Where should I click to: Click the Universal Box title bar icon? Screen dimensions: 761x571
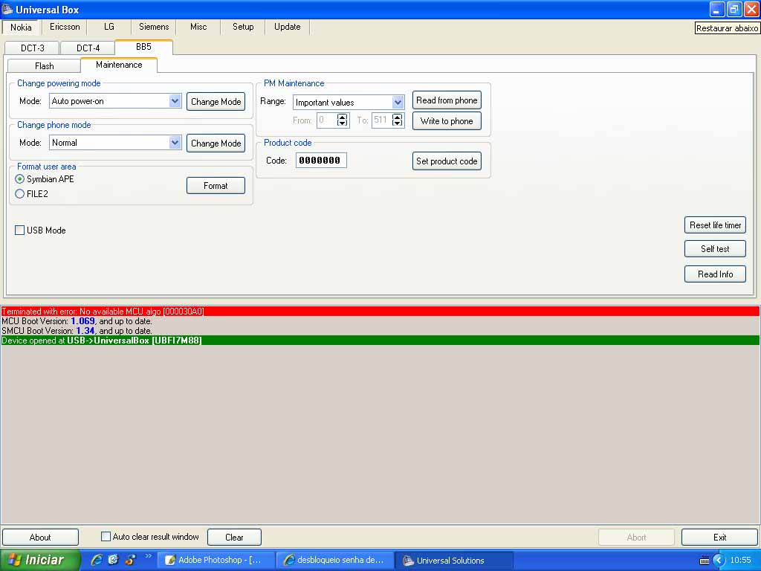pos(7,10)
